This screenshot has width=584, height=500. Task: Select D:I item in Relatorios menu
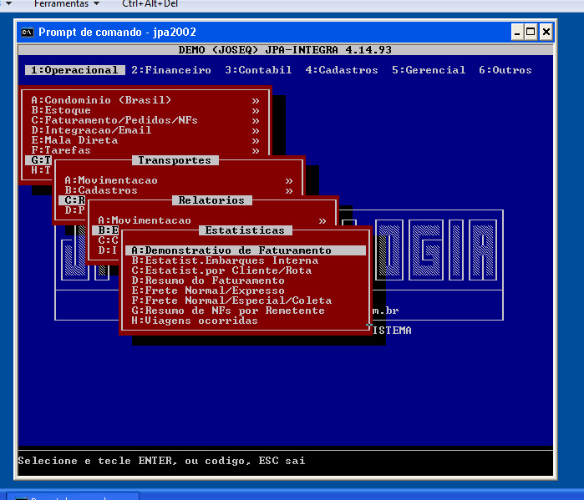click(x=108, y=250)
